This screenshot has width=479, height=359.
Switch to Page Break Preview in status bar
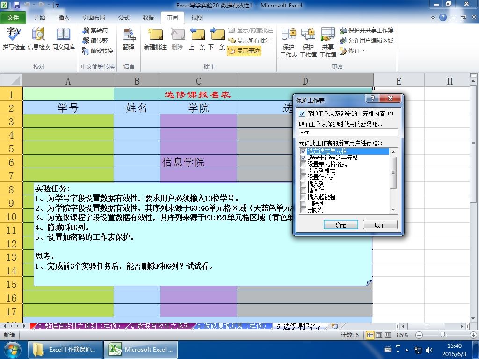(x=388, y=335)
